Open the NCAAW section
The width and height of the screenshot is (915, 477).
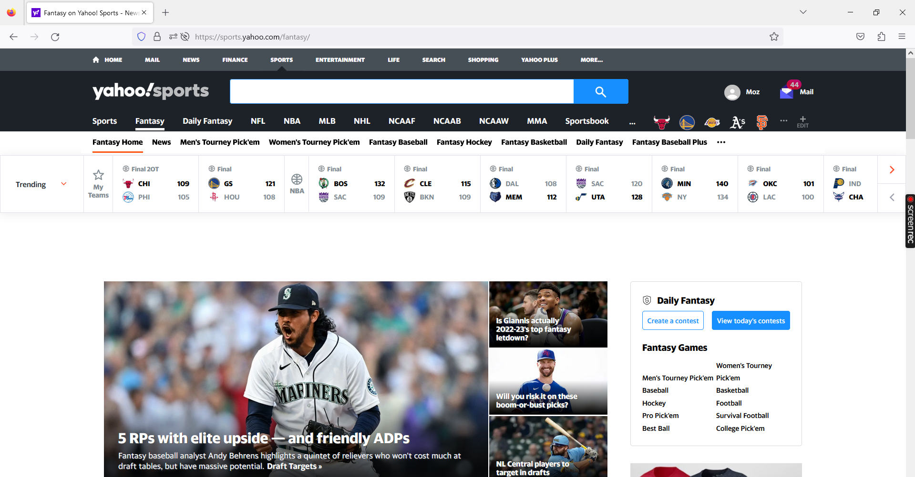pyautogui.click(x=493, y=121)
